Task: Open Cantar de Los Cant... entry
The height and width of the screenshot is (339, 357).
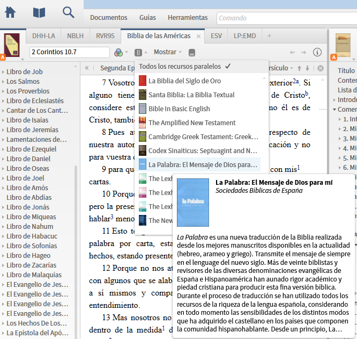Action: click(x=37, y=111)
